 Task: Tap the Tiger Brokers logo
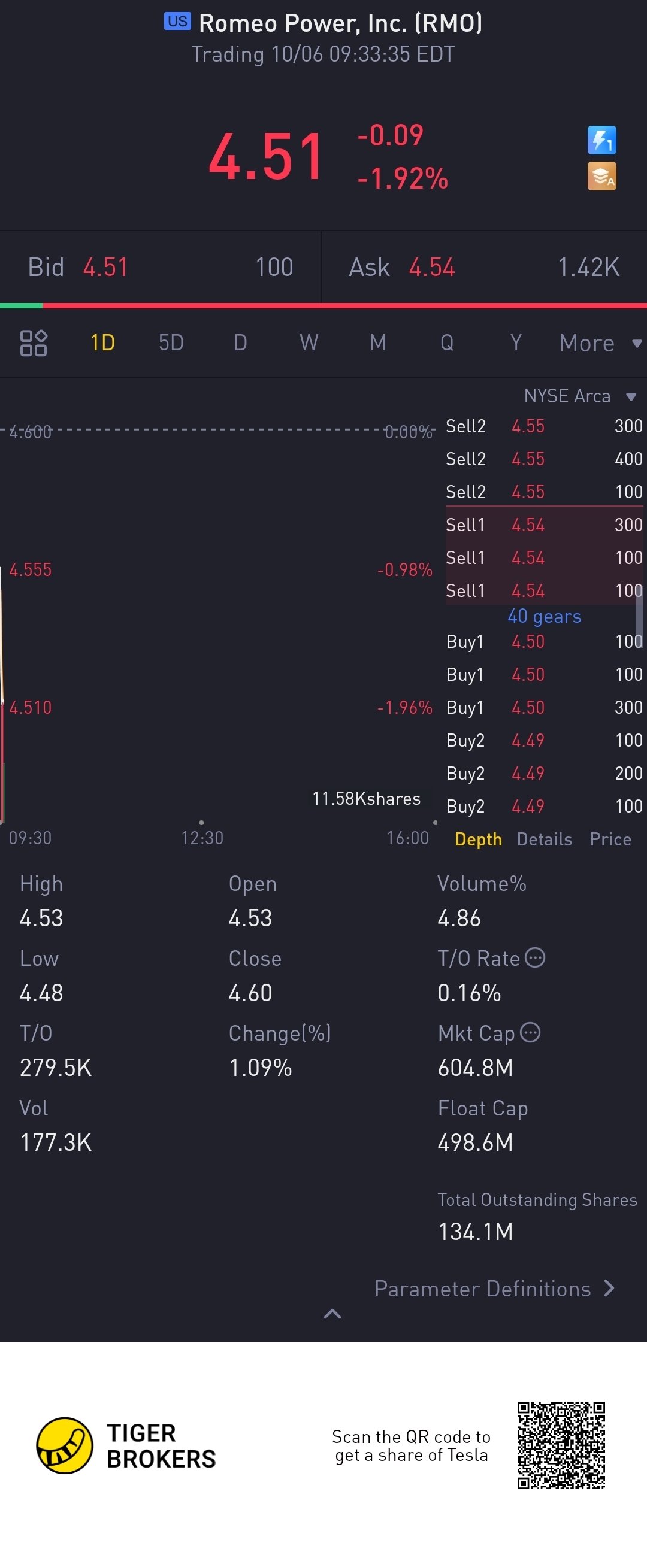126,1445
